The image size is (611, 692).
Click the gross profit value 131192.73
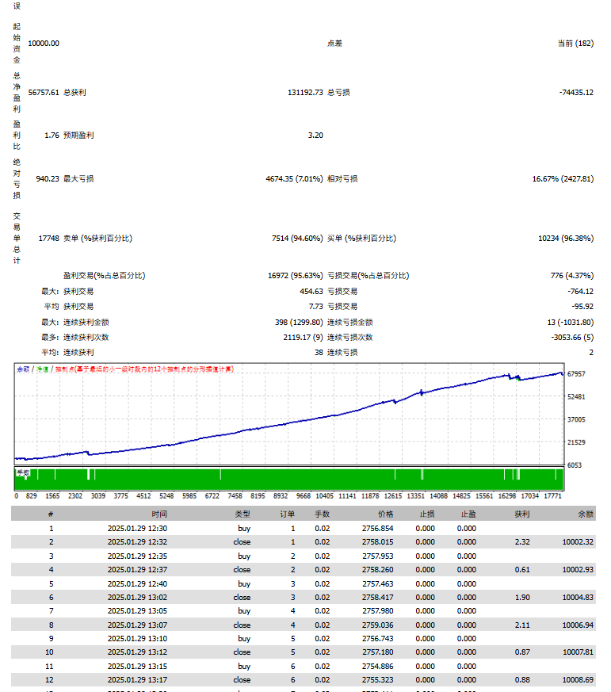tap(305, 92)
